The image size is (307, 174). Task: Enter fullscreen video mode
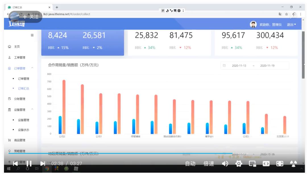point(280,164)
